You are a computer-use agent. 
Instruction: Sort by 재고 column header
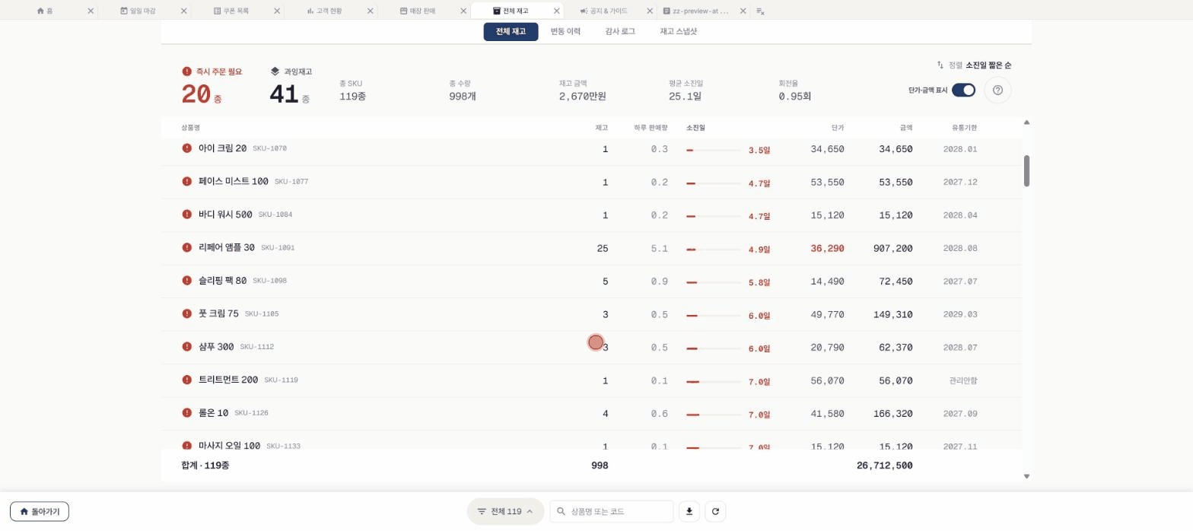click(x=601, y=128)
